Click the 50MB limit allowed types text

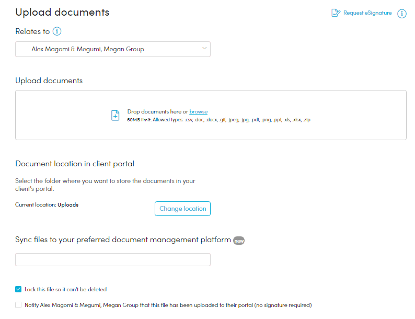(x=218, y=120)
